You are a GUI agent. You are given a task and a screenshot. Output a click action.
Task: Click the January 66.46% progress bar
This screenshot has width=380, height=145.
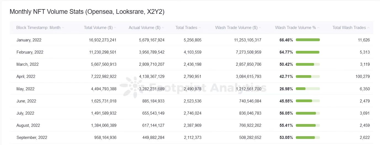pyautogui.click(x=308, y=40)
